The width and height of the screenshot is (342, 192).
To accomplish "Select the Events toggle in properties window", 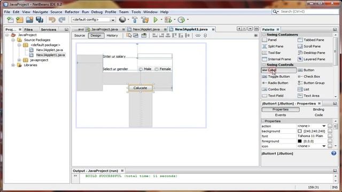I will point(281,115).
